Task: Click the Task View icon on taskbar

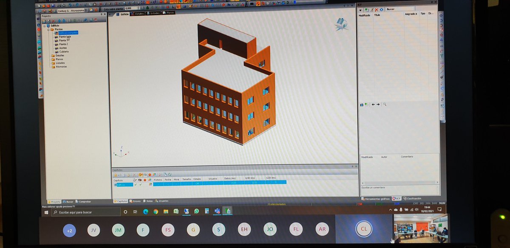Action: [x=135, y=211]
